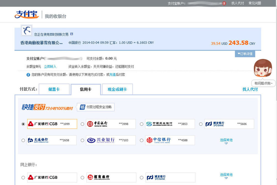
Task: Open 常见问题 in the top header
Action: [255, 3]
